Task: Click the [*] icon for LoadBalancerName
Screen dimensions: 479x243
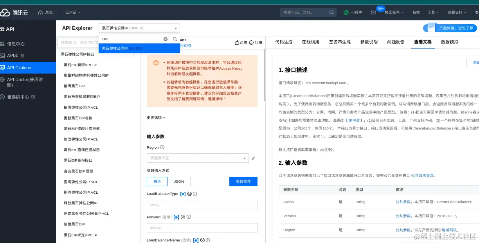Action: coord(196,240)
